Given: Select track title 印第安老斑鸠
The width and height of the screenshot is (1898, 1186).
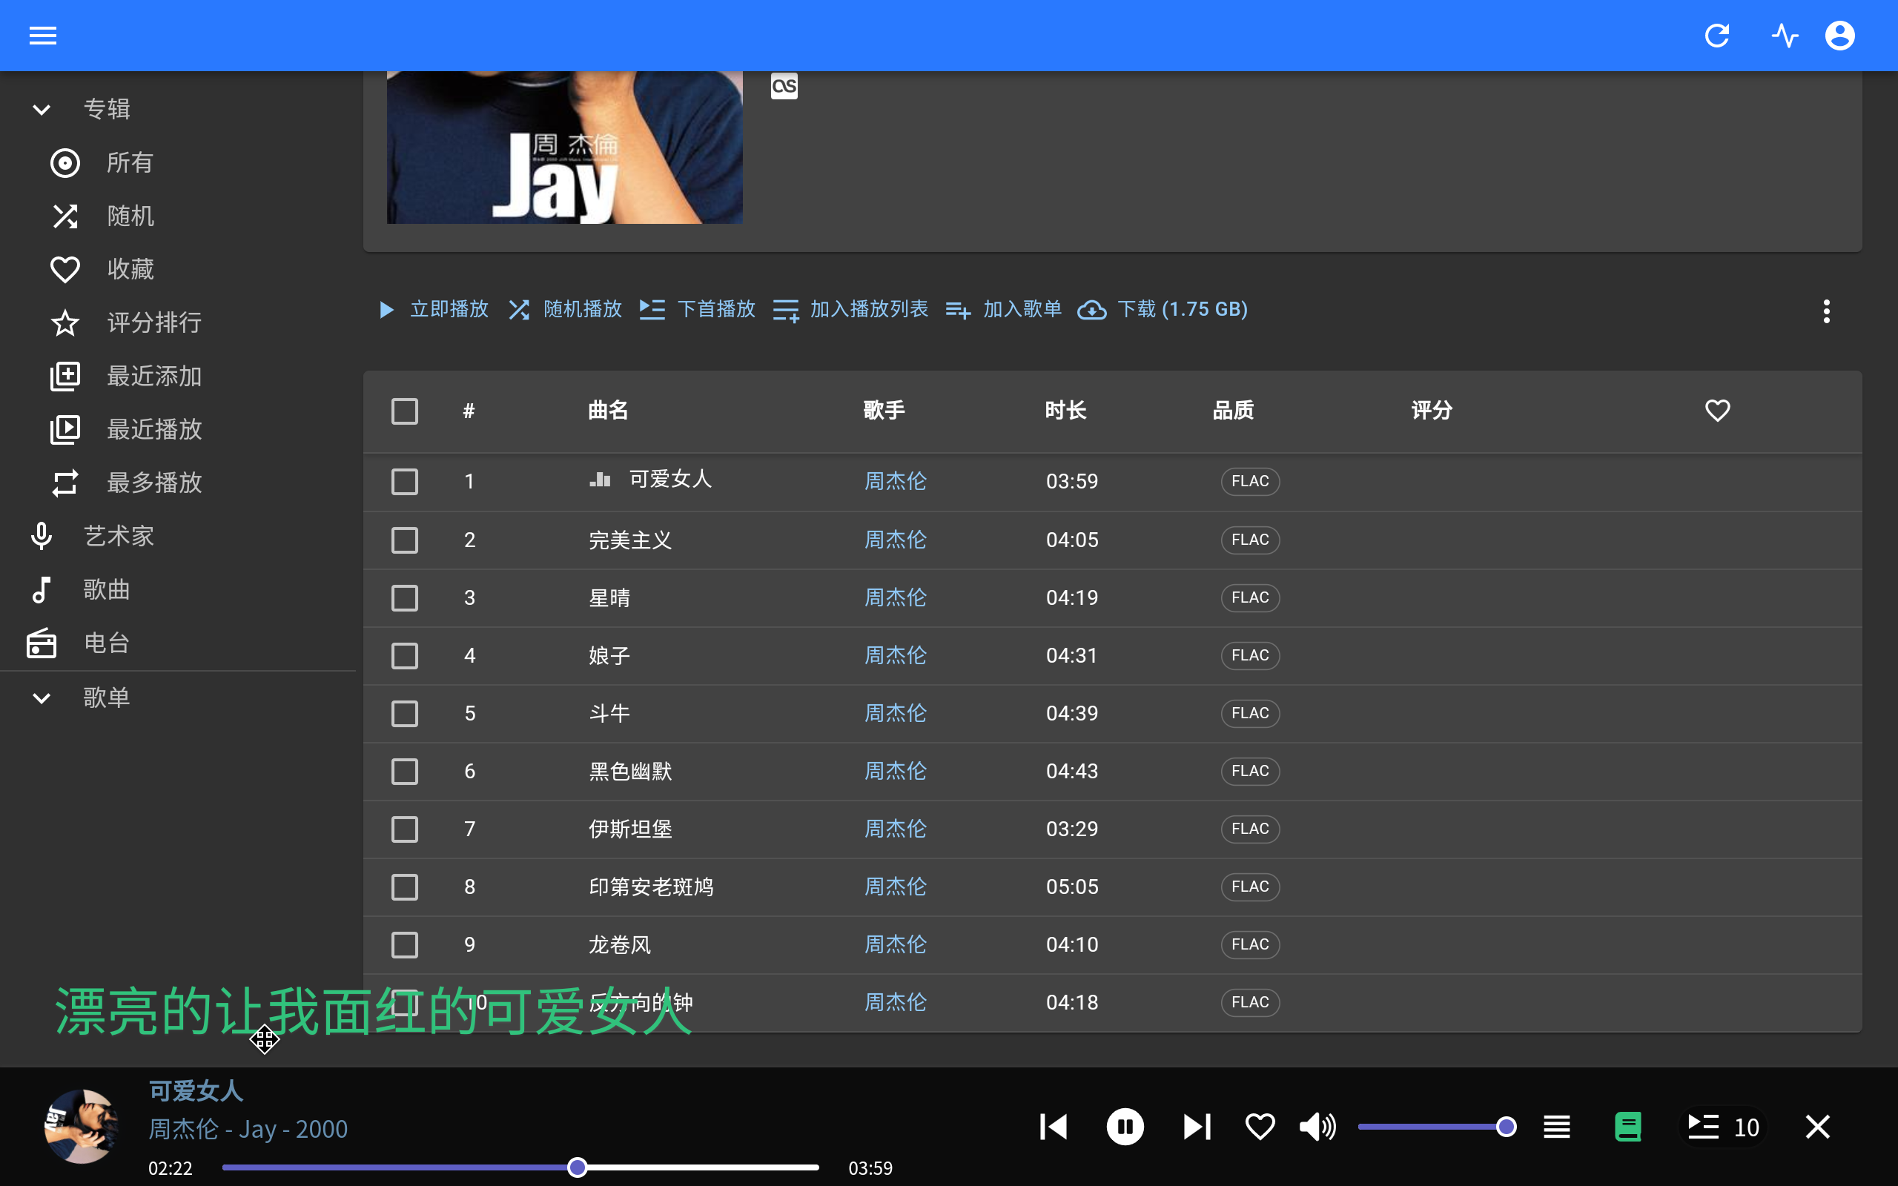Looking at the screenshot, I should [x=651, y=887].
